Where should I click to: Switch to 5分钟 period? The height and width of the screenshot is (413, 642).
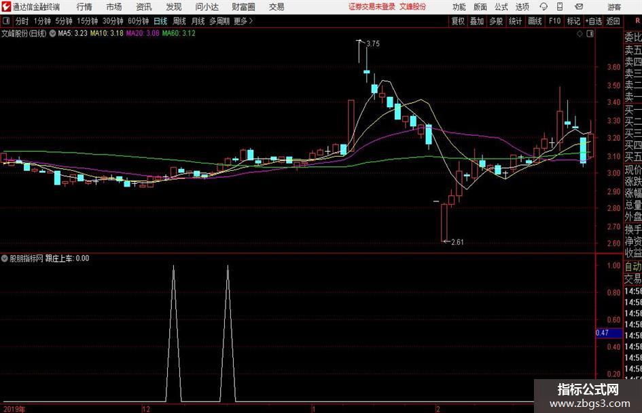(63, 21)
